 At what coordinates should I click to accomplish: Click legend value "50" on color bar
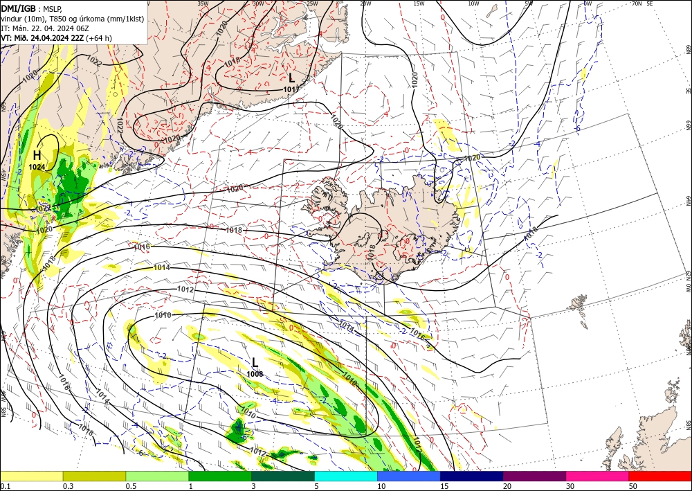tap(633, 486)
